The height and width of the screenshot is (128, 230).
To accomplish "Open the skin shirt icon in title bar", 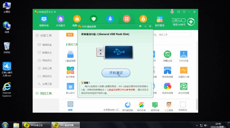I will pyautogui.click(x=179, y=12).
